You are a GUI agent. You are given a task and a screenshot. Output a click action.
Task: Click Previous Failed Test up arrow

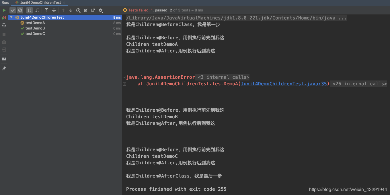(63, 10)
